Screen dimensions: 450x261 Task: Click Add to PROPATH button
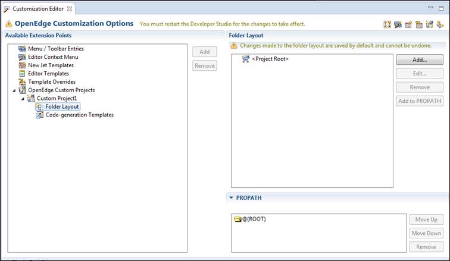420,101
